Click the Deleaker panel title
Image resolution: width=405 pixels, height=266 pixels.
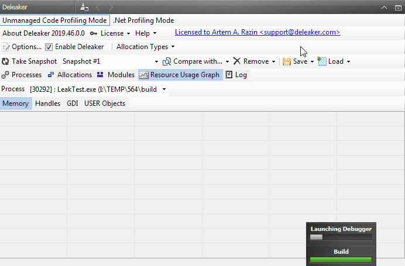(x=15, y=7)
